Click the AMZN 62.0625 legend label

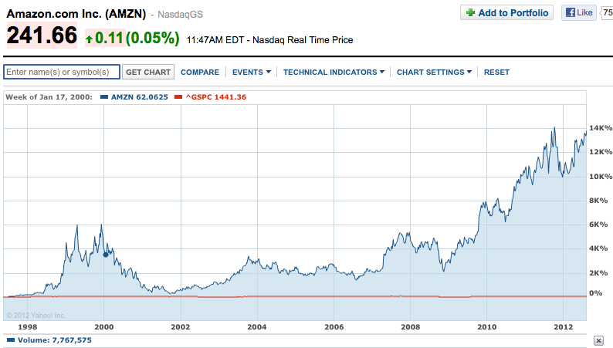coord(140,97)
